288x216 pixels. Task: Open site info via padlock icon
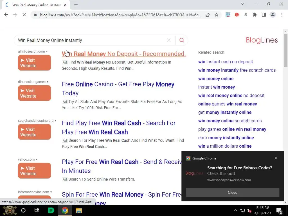click(35, 15)
